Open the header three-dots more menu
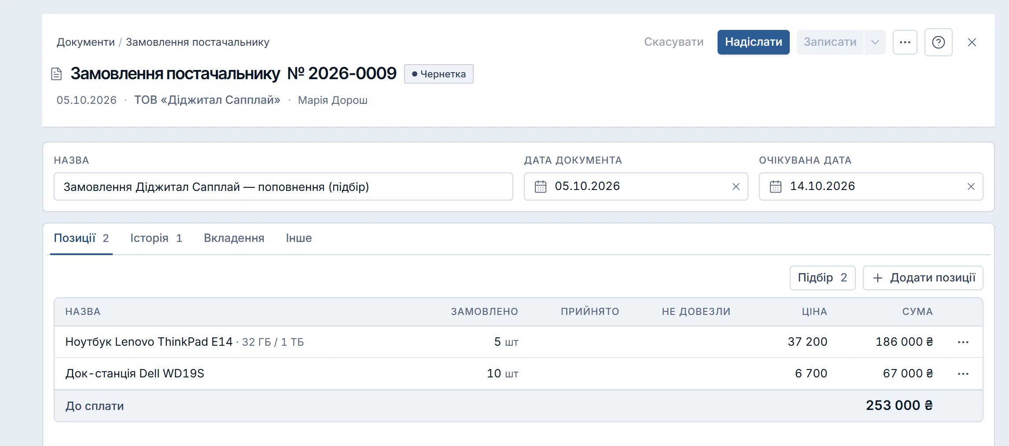Image resolution: width=1009 pixels, height=446 pixels. (905, 42)
